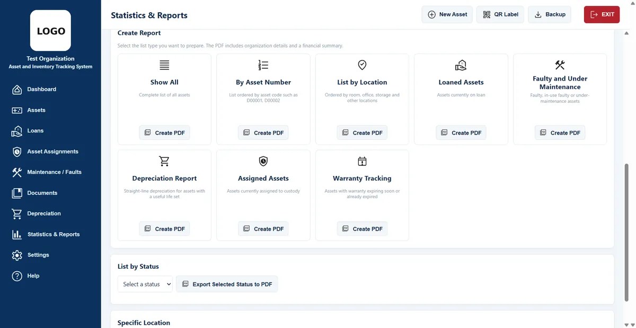Click the Loans hand icon
Screen dimensions: 636x328
pyautogui.click(x=17, y=131)
